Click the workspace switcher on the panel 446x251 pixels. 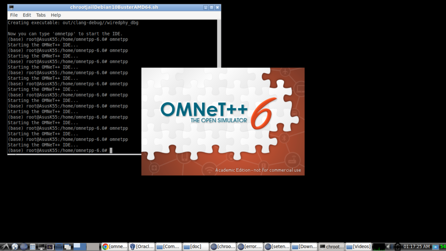pyautogui.click(x=80, y=246)
